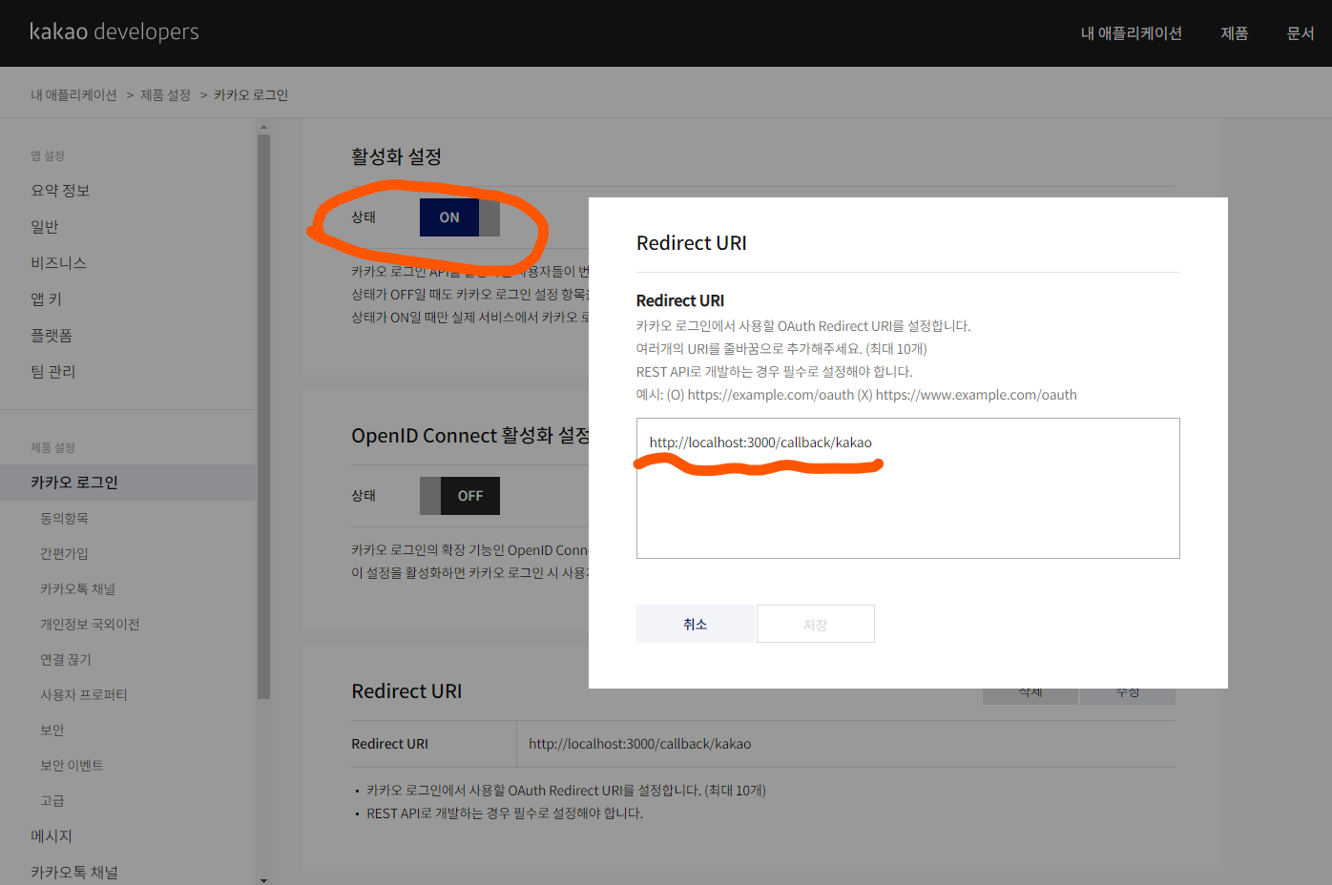Click the Redirect URI dialog title
Screen dimensions: 1332x885
pos(692,243)
